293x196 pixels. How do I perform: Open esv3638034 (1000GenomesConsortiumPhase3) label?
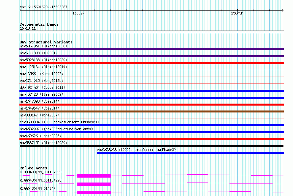pos(59,122)
